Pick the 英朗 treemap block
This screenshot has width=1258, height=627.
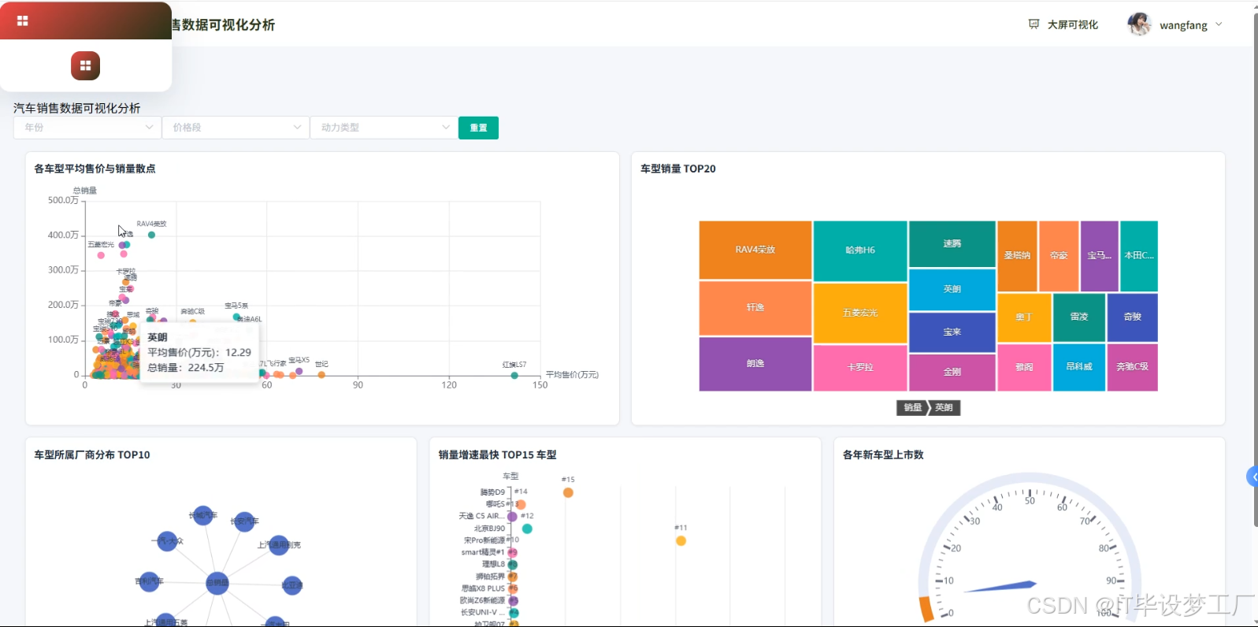(x=952, y=289)
